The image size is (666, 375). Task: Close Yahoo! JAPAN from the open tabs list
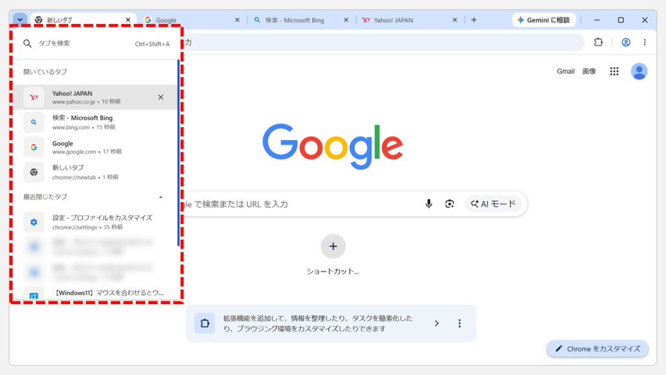(x=161, y=98)
